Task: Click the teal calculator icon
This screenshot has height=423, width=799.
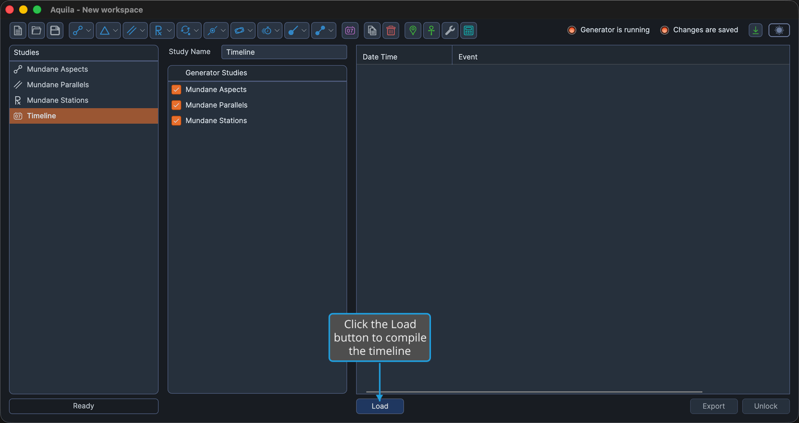Action: click(469, 30)
